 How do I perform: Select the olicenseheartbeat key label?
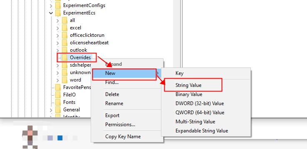(89, 43)
